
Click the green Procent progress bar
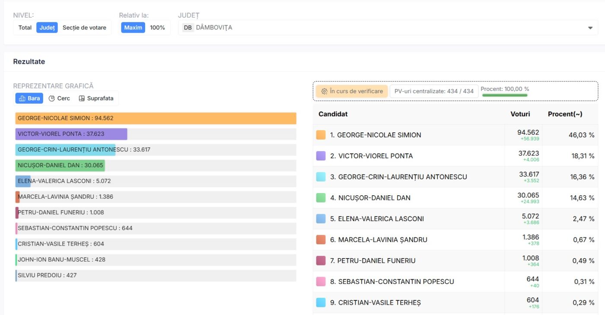click(505, 95)
